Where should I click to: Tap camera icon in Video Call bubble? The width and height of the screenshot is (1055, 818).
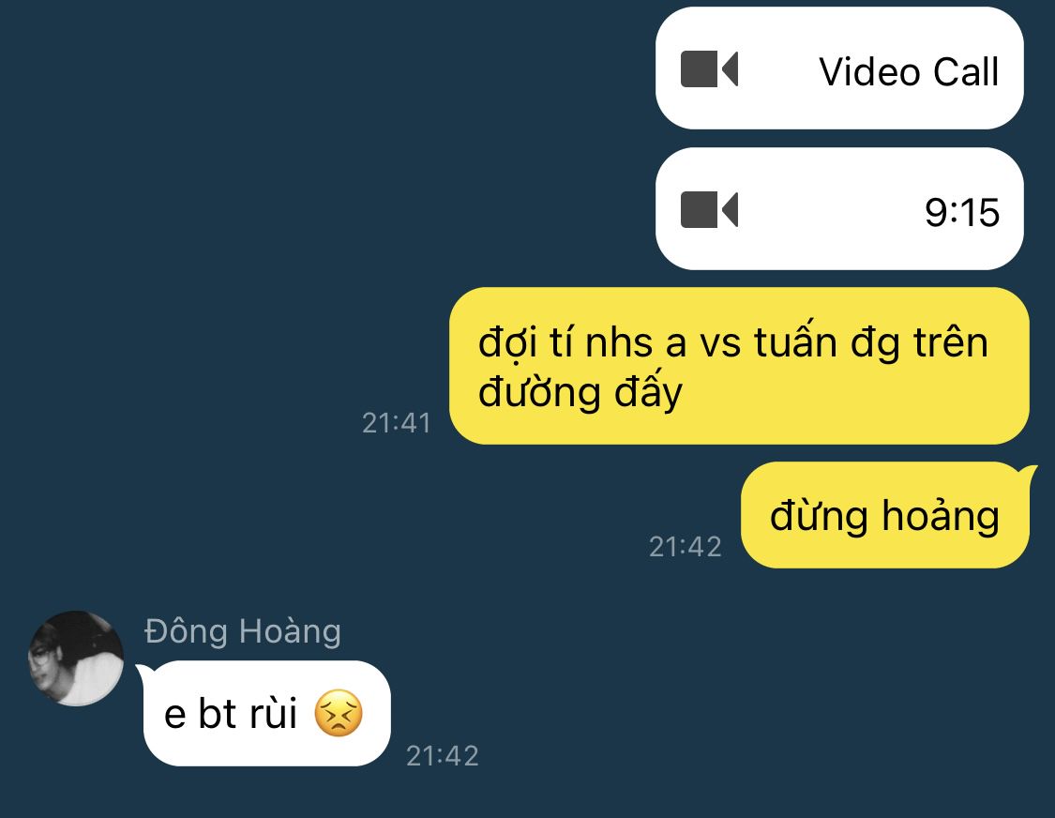coord(709,69)
